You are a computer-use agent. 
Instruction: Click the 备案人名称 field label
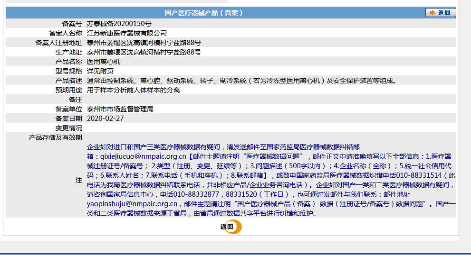(x=66, y=33)
